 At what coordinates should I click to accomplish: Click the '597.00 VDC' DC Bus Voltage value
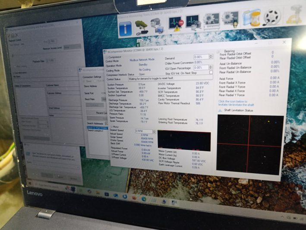tap(199, 161)
